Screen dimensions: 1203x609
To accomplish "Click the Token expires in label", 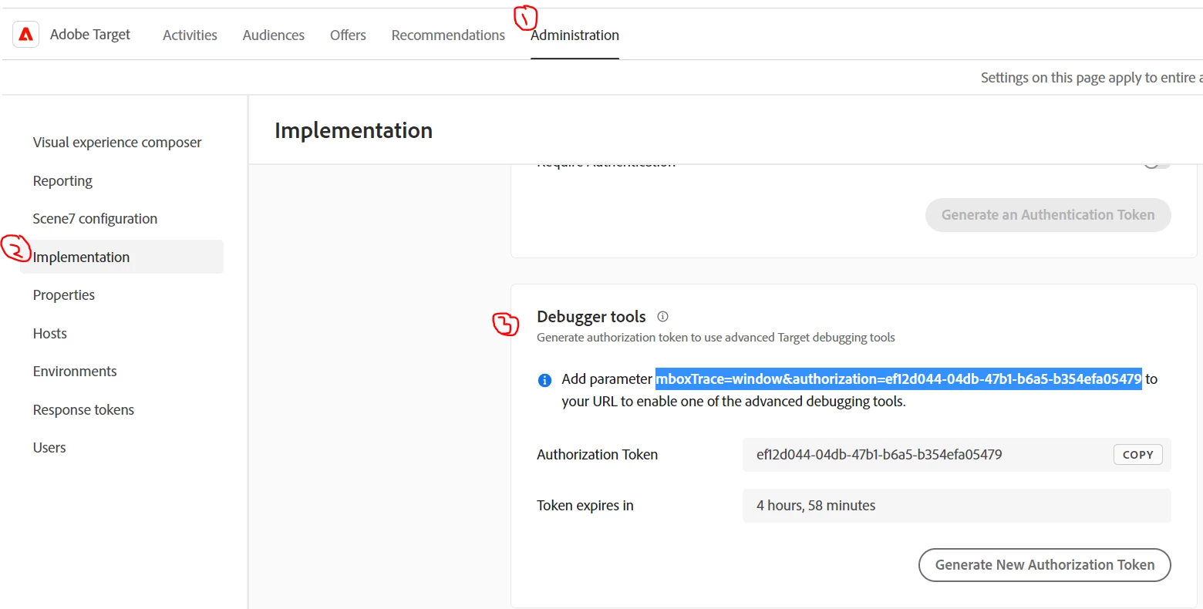I will coord(585,506).
